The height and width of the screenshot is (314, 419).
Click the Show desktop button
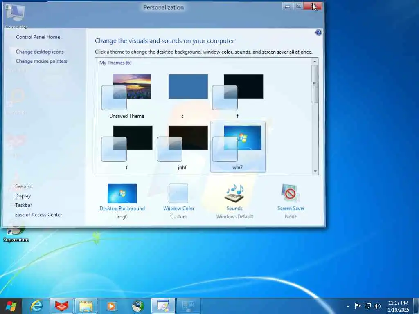416,306
